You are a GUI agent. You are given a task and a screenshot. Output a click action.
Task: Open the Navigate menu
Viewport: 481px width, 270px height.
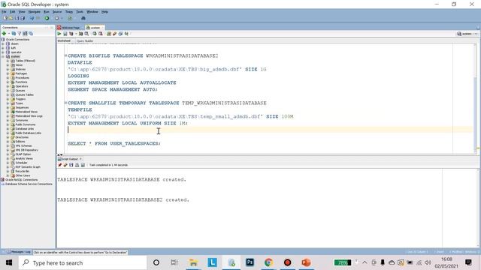[35, 12]
